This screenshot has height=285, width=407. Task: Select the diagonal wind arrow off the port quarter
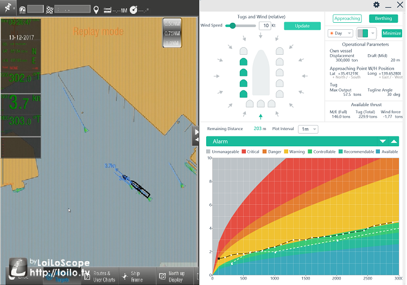pyautogui.click(x=230, y=106)
